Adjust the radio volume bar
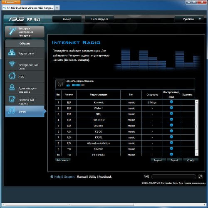This screenshot has height=208, width=208. [x=78, y=85]
